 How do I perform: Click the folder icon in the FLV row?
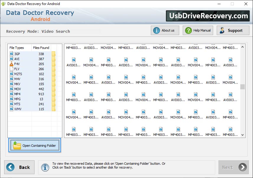pos(53,69)
